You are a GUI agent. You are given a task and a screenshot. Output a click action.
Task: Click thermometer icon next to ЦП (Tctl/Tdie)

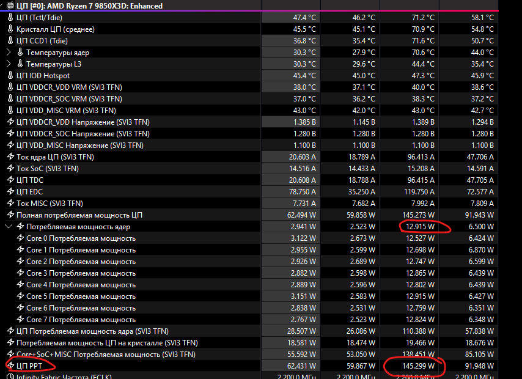point(10,17)
